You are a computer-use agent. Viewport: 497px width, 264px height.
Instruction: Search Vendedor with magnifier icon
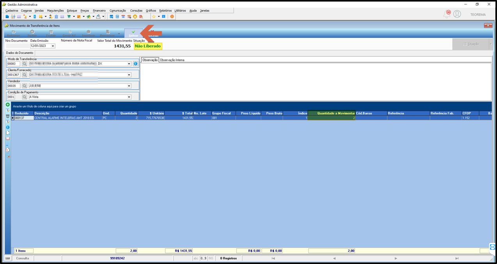pos(25,86)
